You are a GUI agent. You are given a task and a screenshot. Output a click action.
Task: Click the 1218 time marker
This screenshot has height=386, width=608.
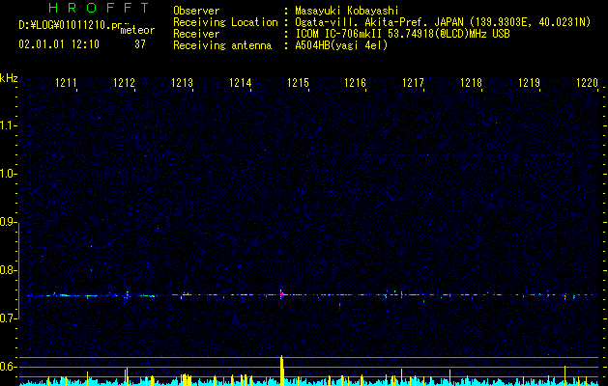[x=471, y=83]
